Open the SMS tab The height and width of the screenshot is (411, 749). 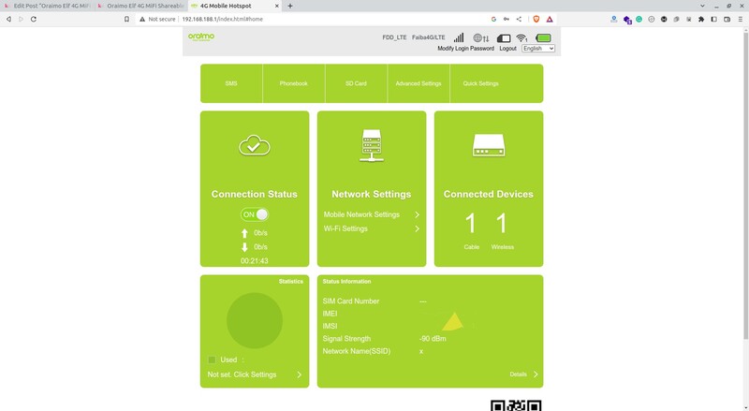click(231, 83)
